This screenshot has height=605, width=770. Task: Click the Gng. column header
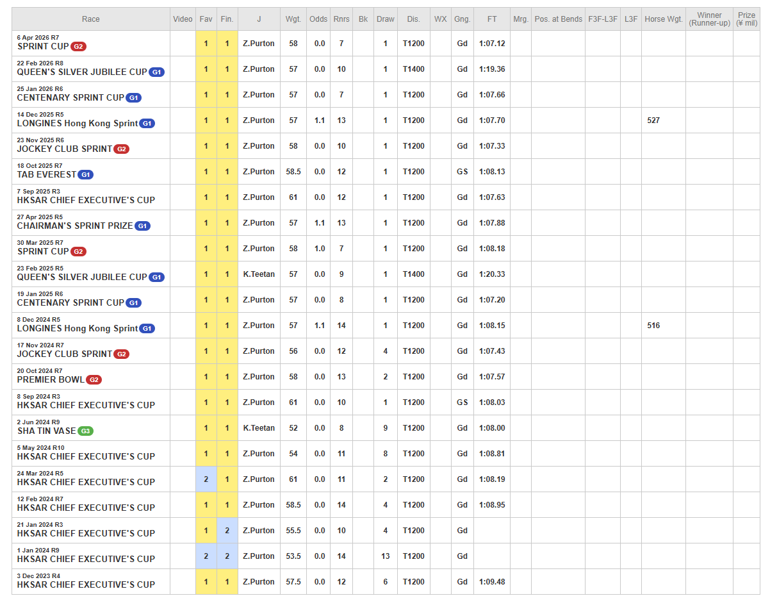tap(462, 19)
